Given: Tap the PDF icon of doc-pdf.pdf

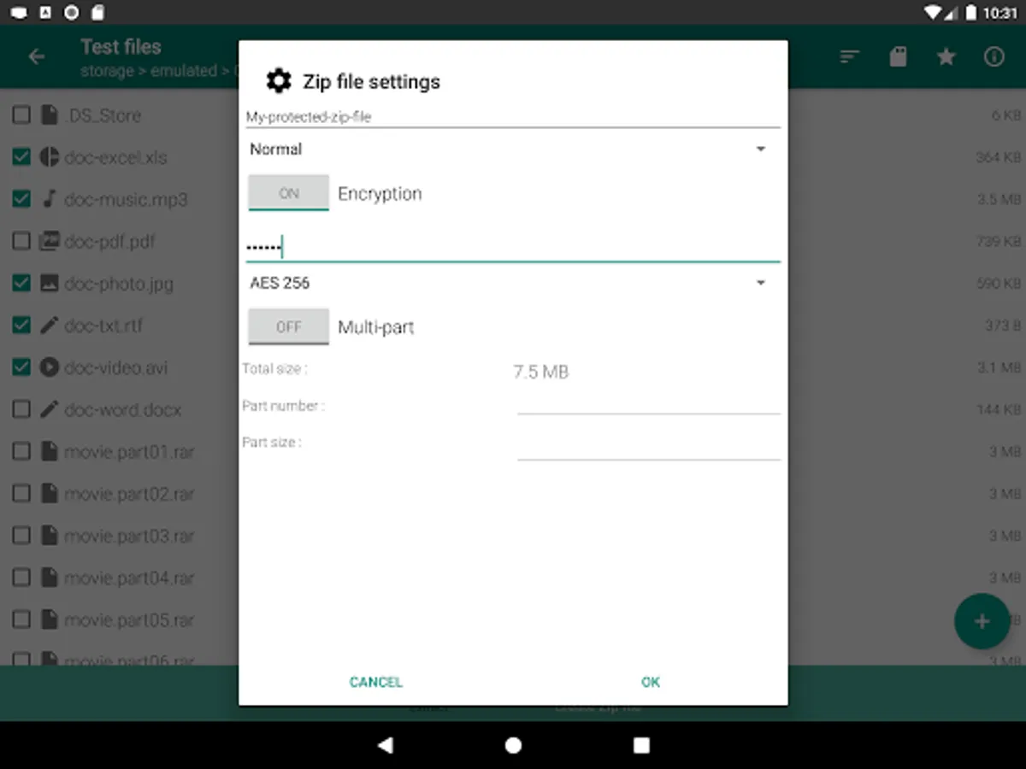Looking at the screenshot, I should coord(50,241).
